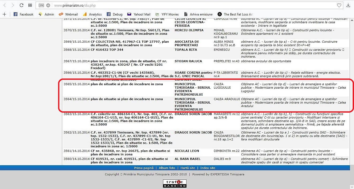Select request number 3564/15.10.2014
This screenshot has width=354, height=189.
(77, 99)
